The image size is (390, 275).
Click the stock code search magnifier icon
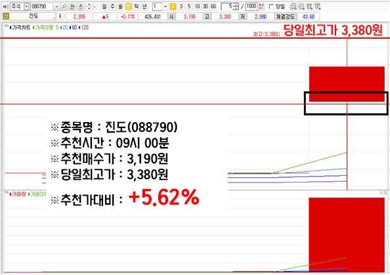coord(64,7)
